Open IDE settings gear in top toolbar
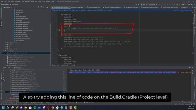196x110 pixels. click(192, 4)
